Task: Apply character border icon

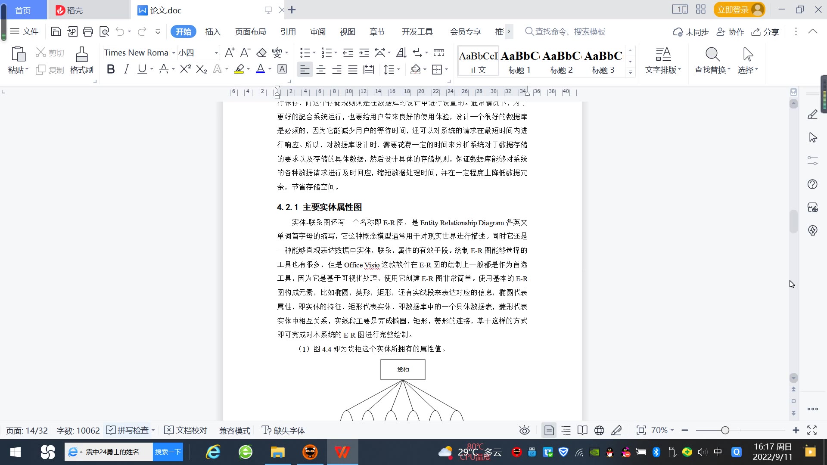Action: 282,69
